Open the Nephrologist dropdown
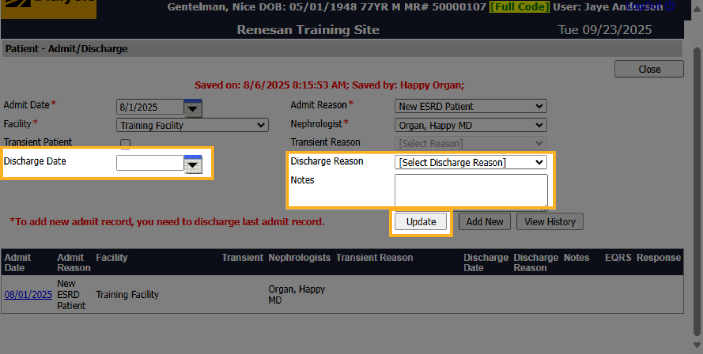703x354 pixels. (x=471, y=125)
